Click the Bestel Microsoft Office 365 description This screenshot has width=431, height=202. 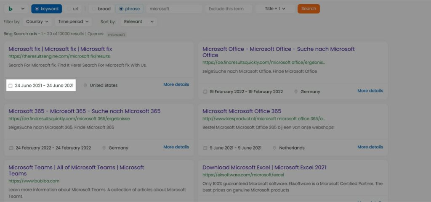pyautogui.click(x=268, y=127)
